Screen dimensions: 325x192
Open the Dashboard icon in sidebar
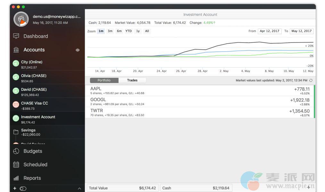16,36
